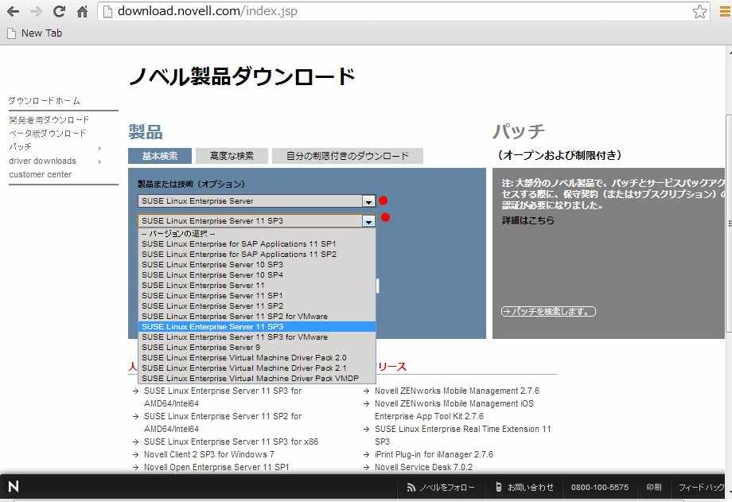Open 開発者用ダウンロード sidebar link
Viewport: 732px width, 502px height.
click(49, 120)
